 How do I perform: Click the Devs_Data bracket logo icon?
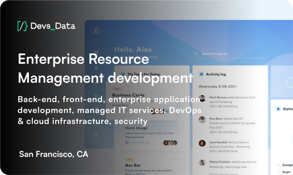[22, 26]
